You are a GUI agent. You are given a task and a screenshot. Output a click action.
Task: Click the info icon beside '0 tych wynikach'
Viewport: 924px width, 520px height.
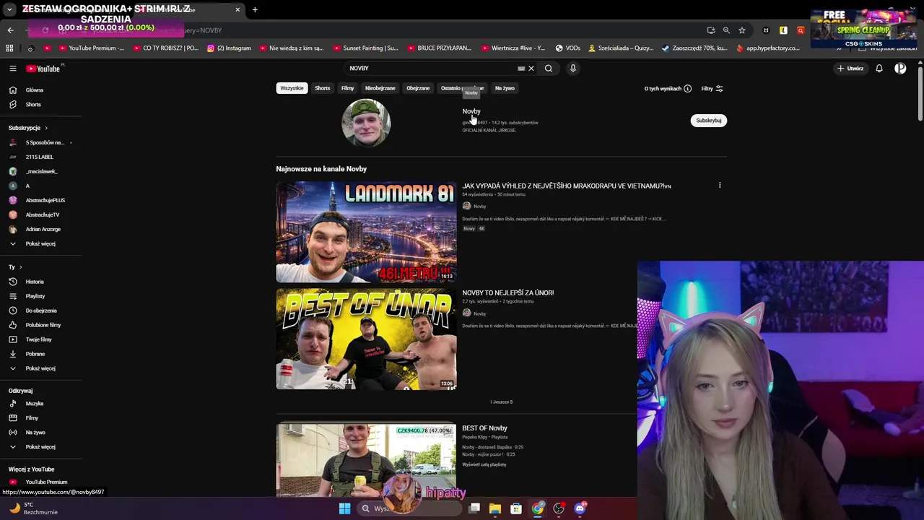[687, 89]
